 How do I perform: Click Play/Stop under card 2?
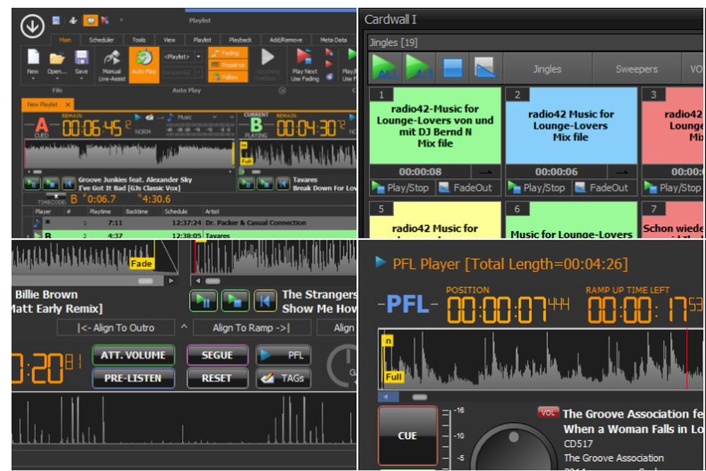(538, 187)
